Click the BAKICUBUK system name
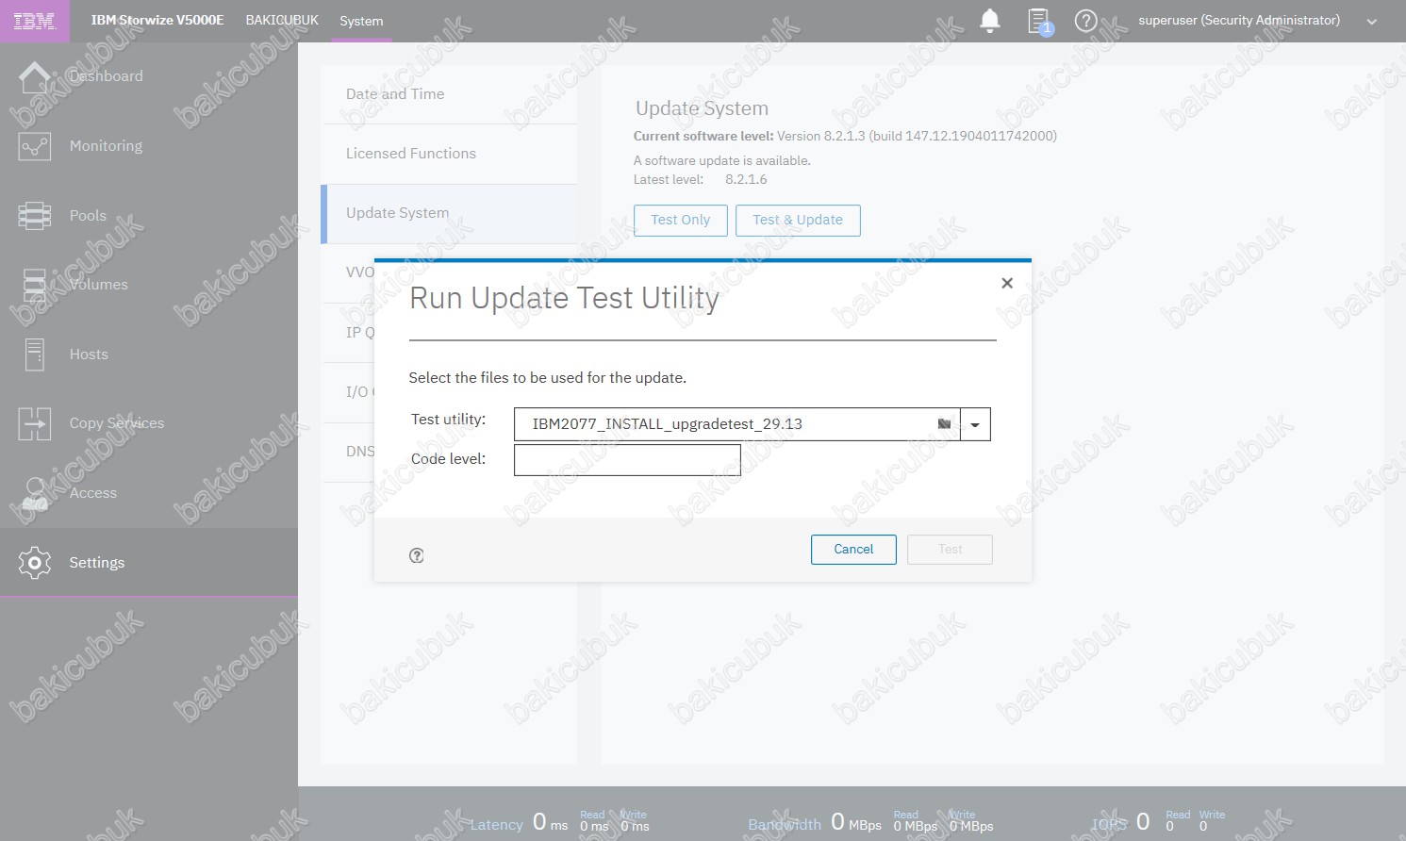Screen dimensions: 1406x841 (x=282, y=20)
